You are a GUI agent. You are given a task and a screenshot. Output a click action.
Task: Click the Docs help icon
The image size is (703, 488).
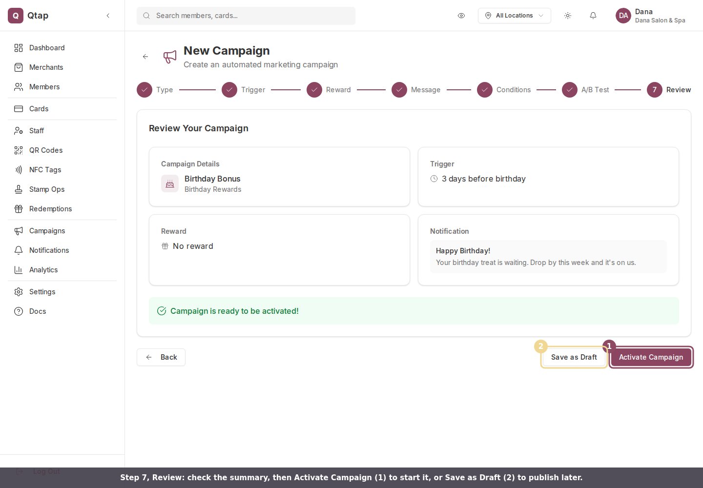click(x=19, y=311)
